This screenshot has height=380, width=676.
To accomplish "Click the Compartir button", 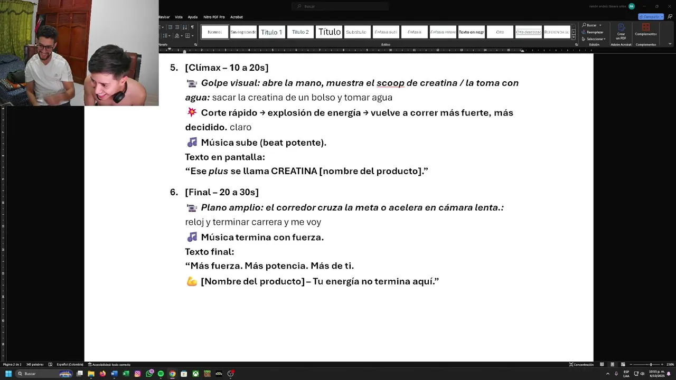I will 651,17.
